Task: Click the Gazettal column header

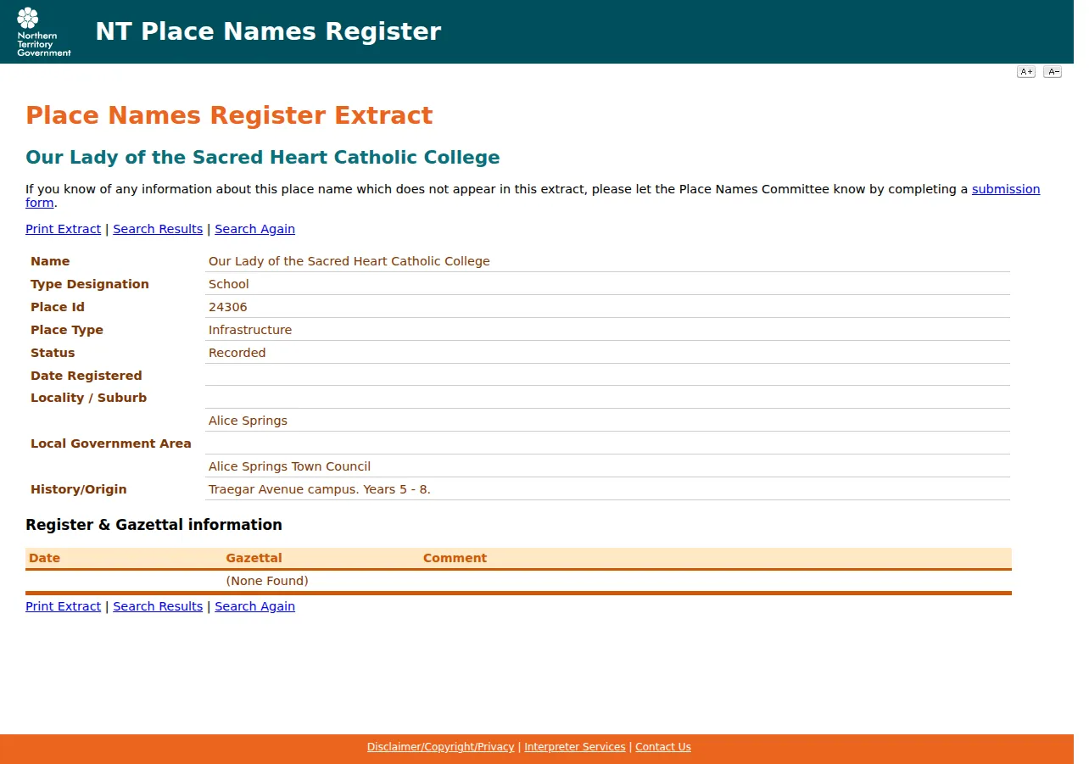Action: 254,558
